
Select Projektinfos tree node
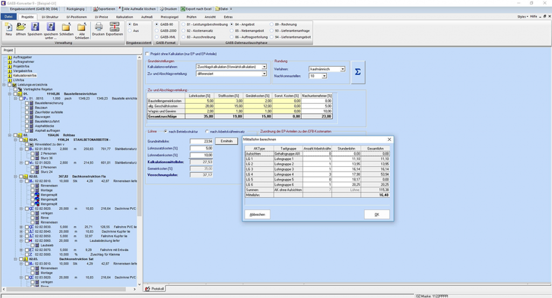point(21,66)
